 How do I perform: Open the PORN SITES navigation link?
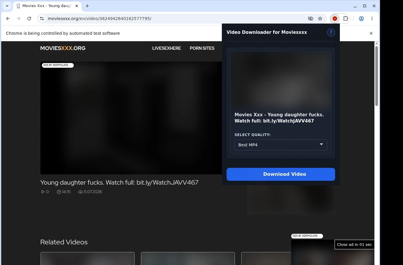[x=202, y=48]
